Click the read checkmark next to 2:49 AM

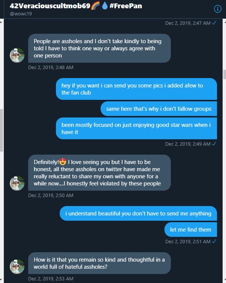(x=214, y=144)
